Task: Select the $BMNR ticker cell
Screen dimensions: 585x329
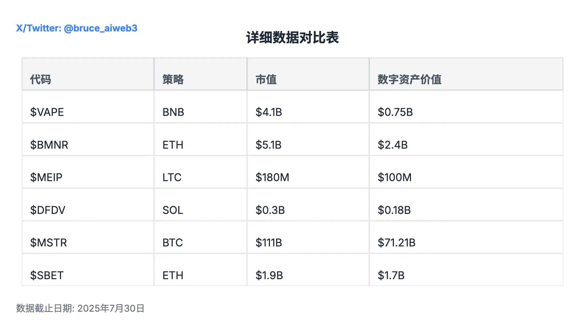Action: tap(49, 145)
